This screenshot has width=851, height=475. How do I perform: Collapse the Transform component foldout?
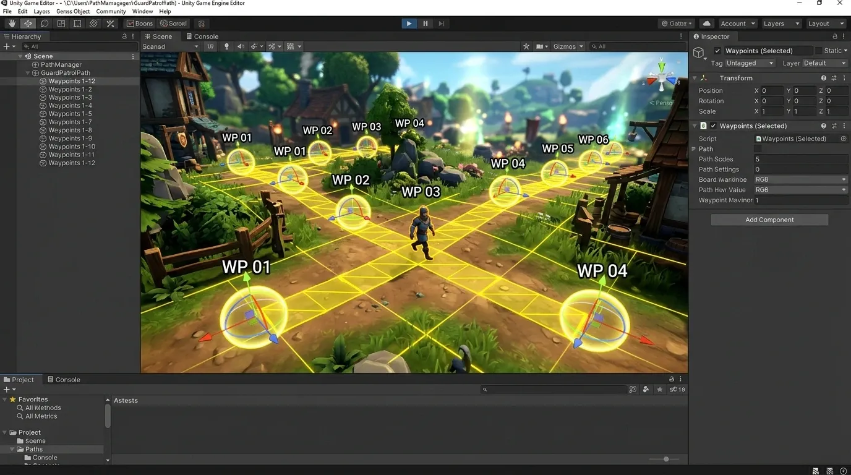pos(695,78)
